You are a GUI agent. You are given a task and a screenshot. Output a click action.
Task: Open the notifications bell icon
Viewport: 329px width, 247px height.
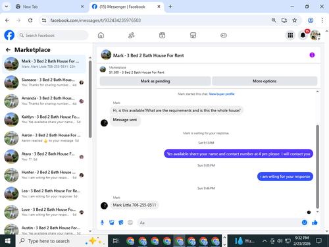pyautogui.click(x=303, y=35)
